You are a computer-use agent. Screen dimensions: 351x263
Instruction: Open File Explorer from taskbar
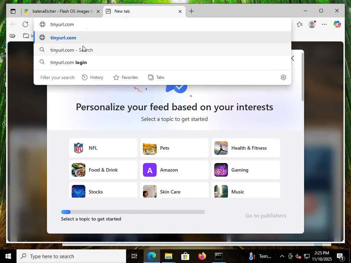(x=169, y=256)
